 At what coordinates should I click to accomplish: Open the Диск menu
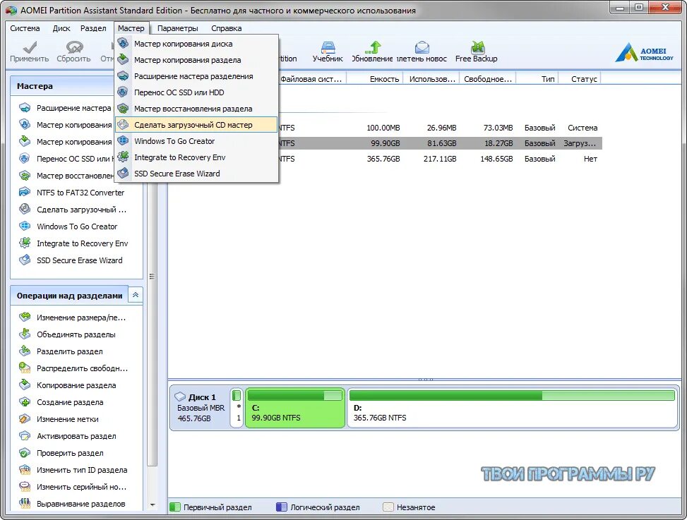tap(61, 28)
